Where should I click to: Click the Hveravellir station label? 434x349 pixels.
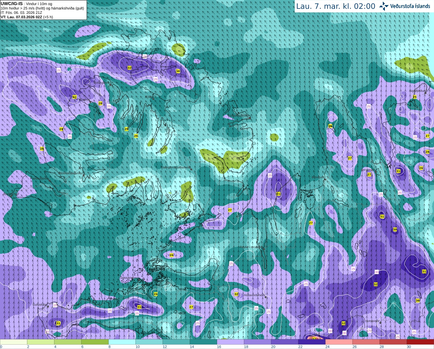coord(372,321)
